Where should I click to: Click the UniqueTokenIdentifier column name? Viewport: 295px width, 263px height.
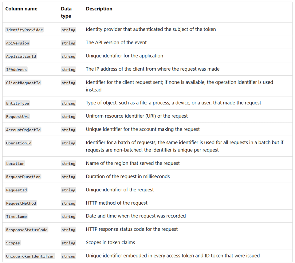(x=30, y=256)
